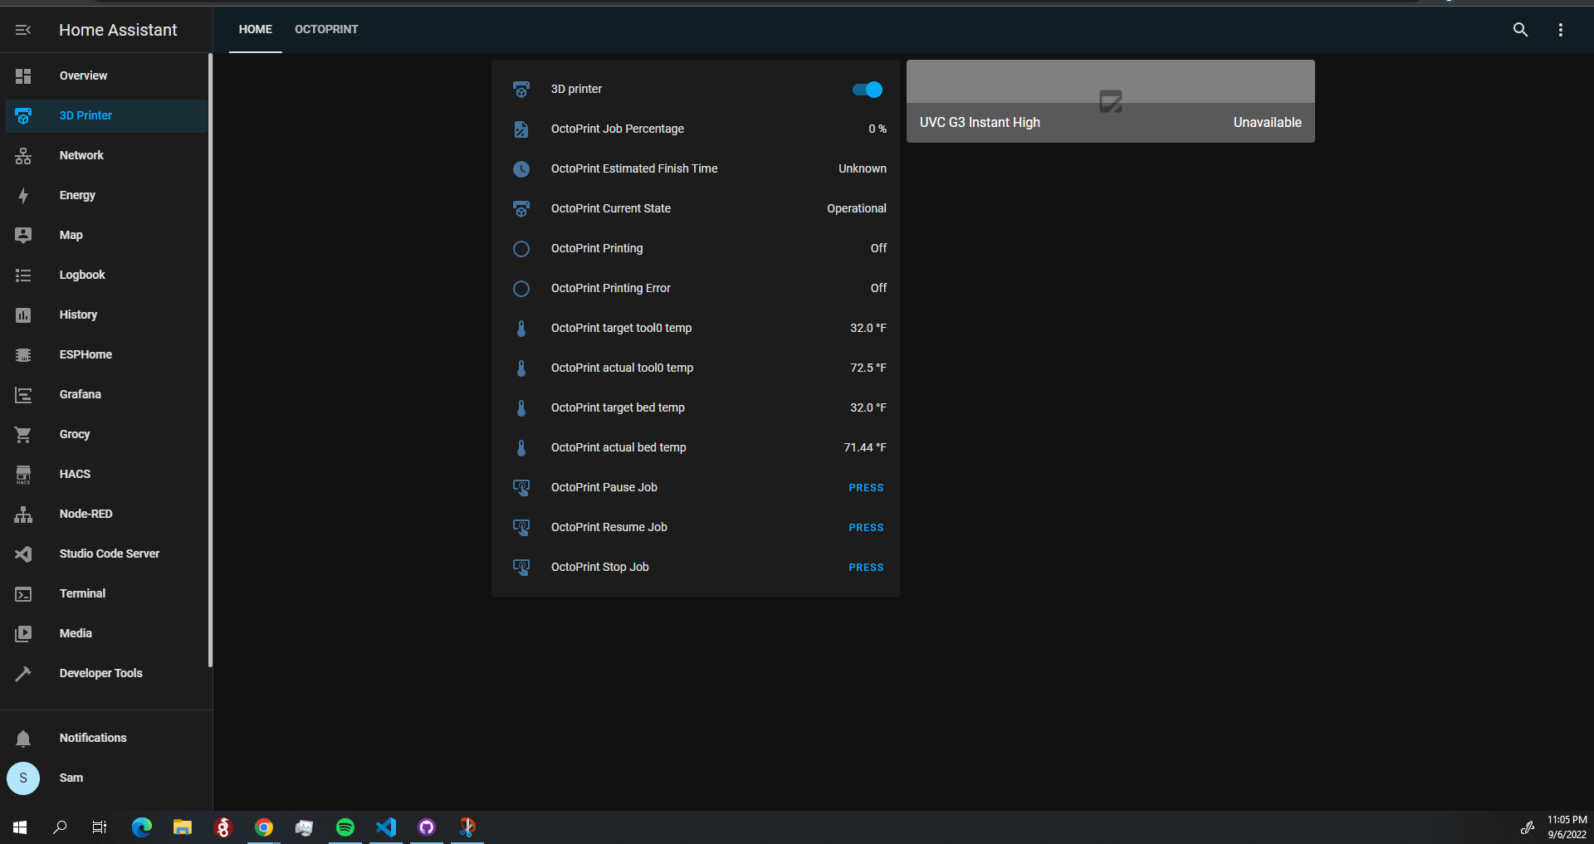Open the Energy lightning bolt icon

[23, 196]
